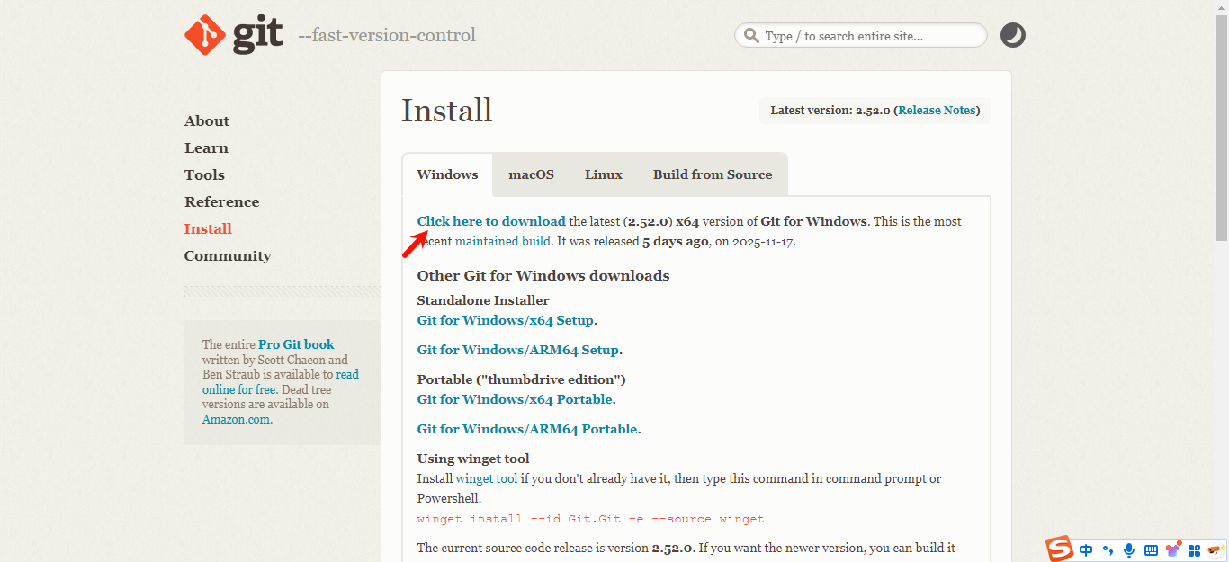This screenshot has width=1229, height=562.
Task: Go to Learn in the sidebar
Action: (x=206, y=148)
